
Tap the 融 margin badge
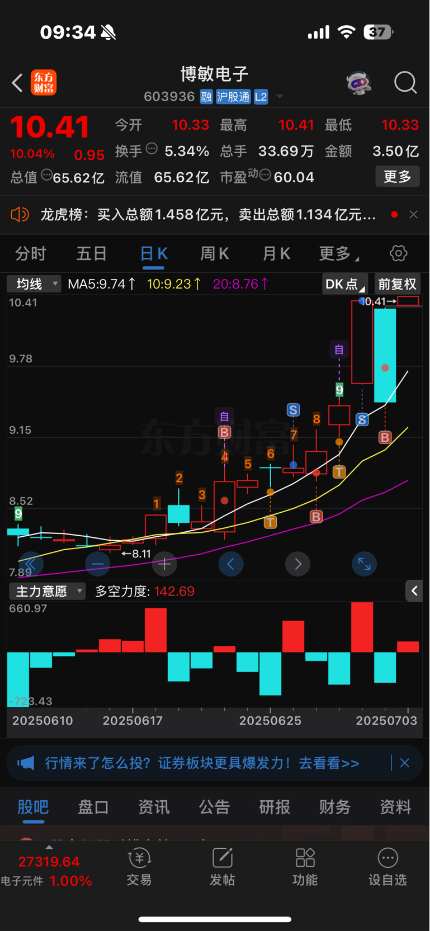click(x=206, y=97)
